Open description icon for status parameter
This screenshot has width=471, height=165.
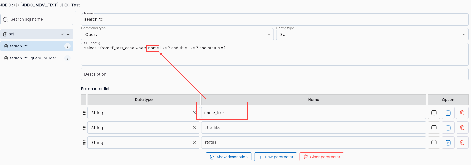[x=448, y=142]
